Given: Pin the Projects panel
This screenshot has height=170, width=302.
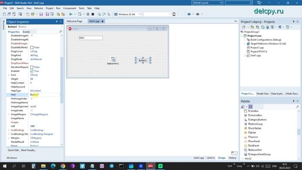Looking at the screenshot, I should (x=294, y=22).
